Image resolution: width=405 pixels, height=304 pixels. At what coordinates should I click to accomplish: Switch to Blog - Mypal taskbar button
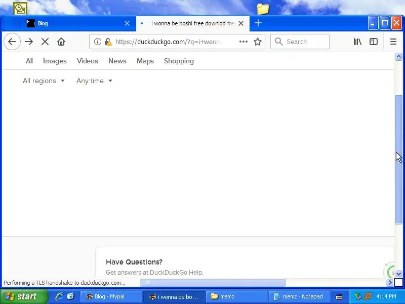(x=111, y=296)
